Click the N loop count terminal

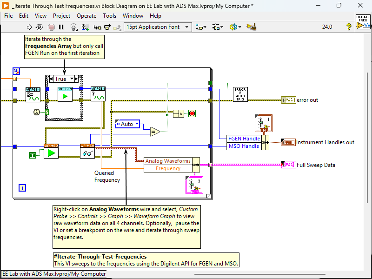(x=16, y=71)
